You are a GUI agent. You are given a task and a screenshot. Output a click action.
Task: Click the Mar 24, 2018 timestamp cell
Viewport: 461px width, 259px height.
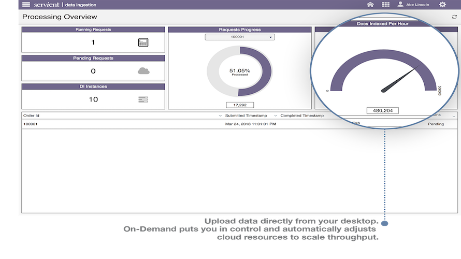pyautogui.click(x=251, y=124)
